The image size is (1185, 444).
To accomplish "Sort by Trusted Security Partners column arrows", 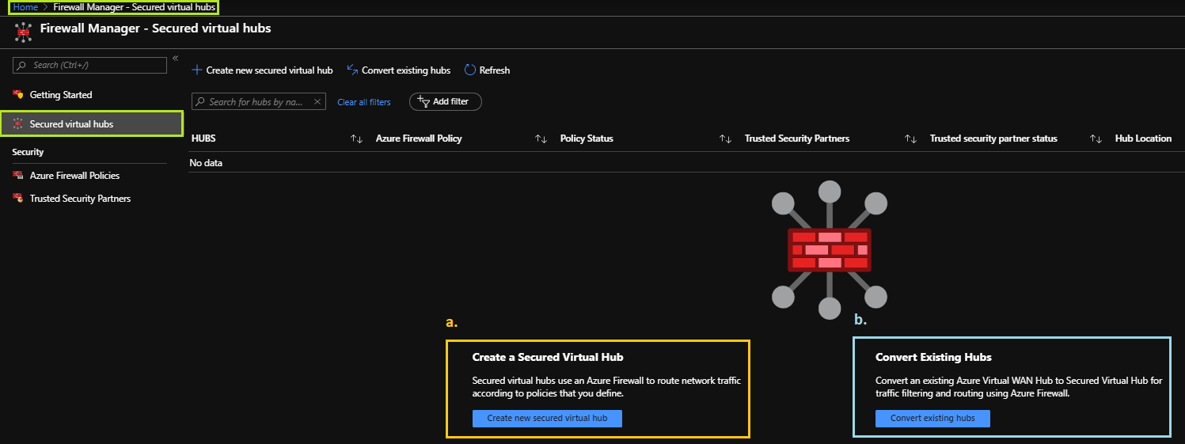I will [910, 139].
